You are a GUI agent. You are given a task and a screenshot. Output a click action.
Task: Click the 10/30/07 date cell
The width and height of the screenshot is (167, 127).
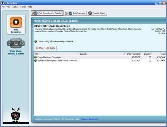(x=136, y=61)
